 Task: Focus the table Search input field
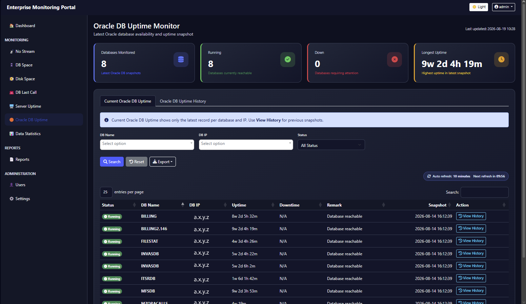point(485,192)
